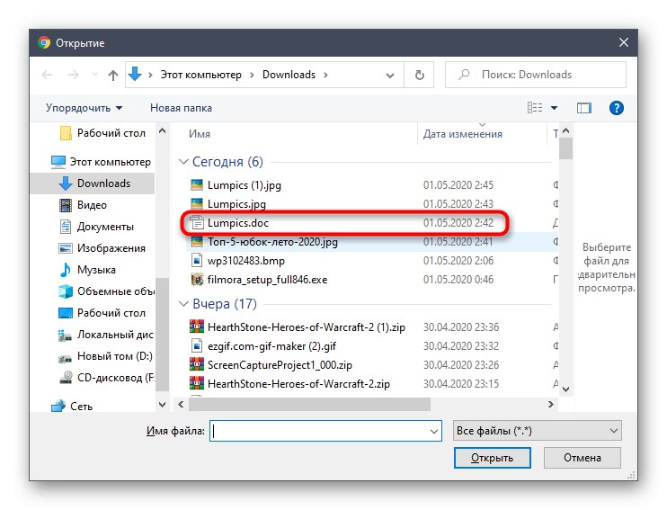Click the 'Открыть' button

click(x=493, y=458)
